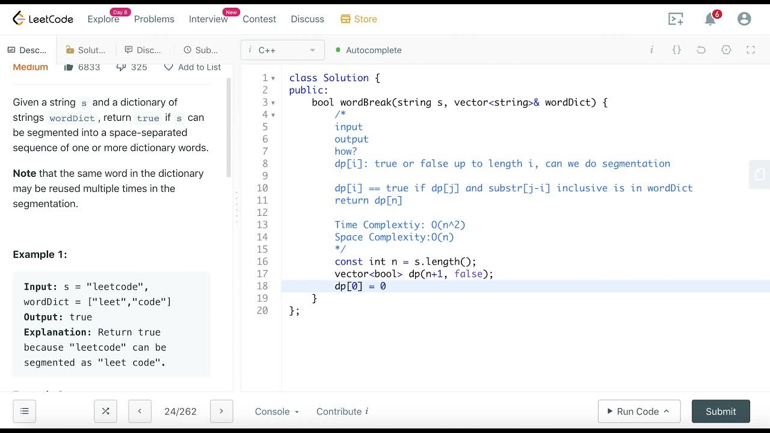The height and width of the screenshot is (433, 770).
Task: Open the Interview menu
Action: pos(208,19)
